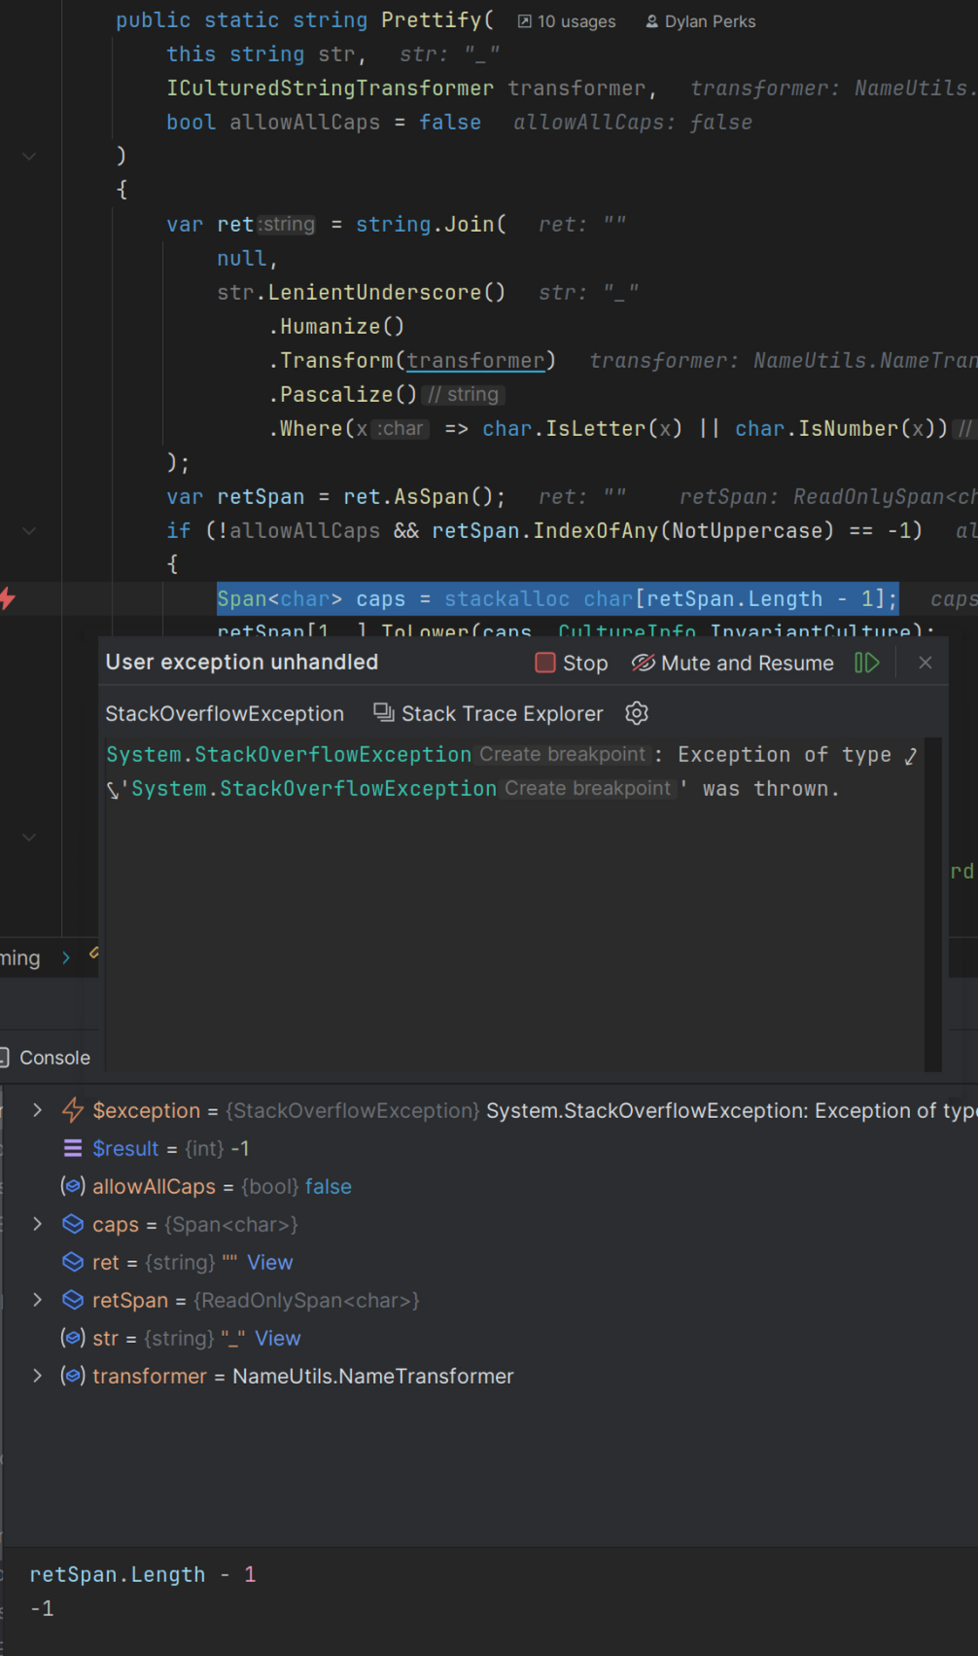
Task: Collapse fold at the if statement
Action: tap(29, 530)
